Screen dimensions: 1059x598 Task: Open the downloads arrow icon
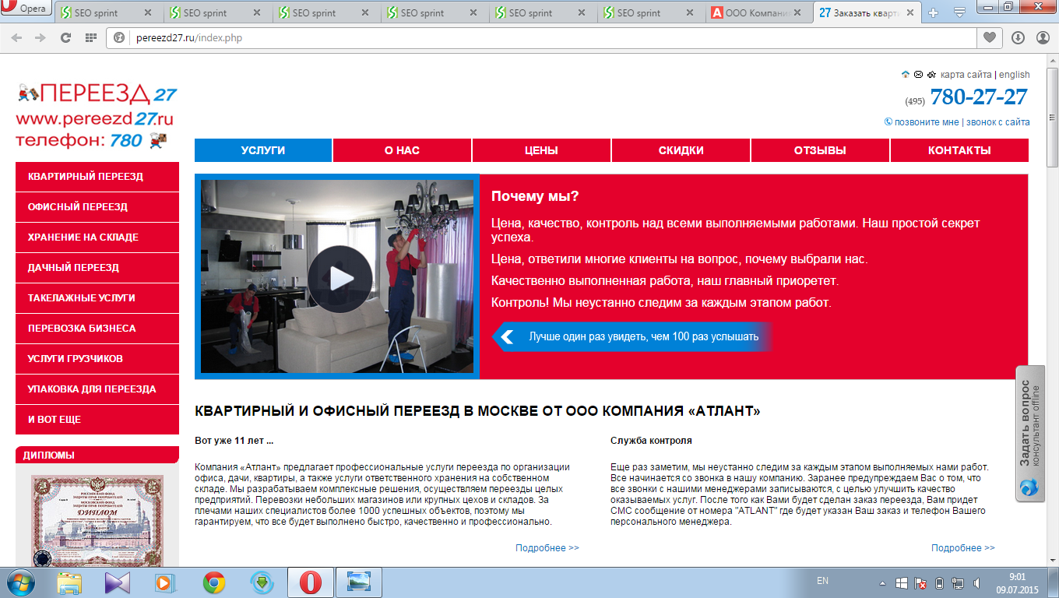pyautogui.click(x=1018, y=37)
